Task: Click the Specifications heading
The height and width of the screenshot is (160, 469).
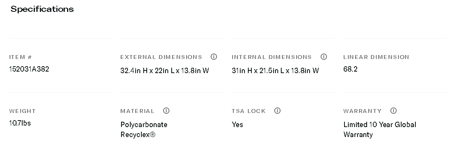Action: [42, 9]
